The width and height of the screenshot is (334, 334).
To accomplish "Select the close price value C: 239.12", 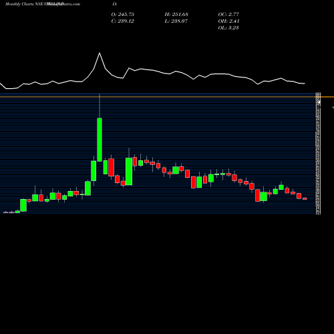I will (123, 21).
